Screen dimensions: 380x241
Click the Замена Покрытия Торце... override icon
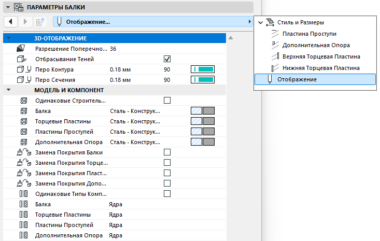24,163
